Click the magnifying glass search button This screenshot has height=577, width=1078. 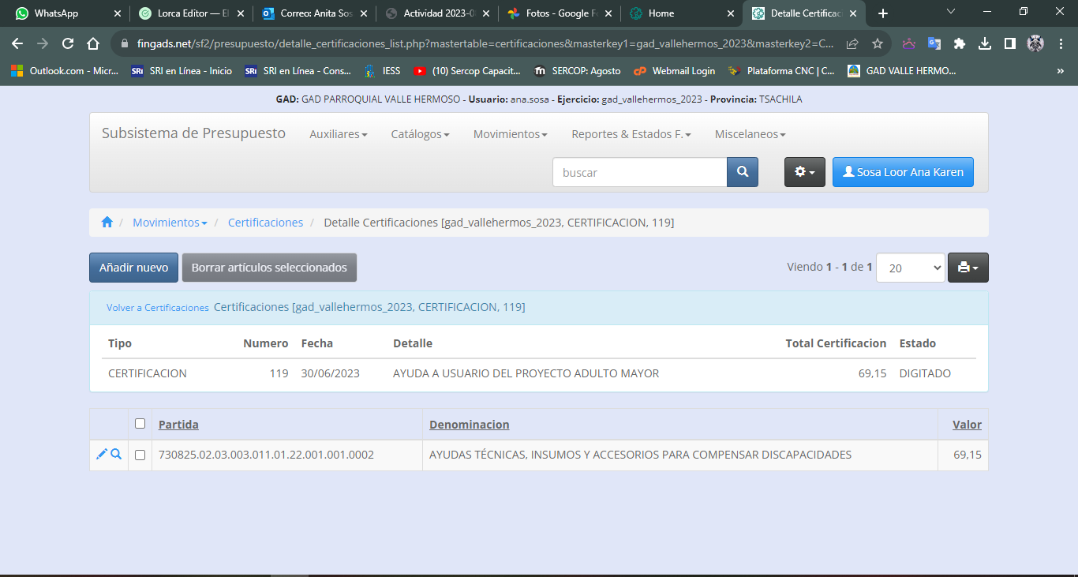click(x=742, y=172)
